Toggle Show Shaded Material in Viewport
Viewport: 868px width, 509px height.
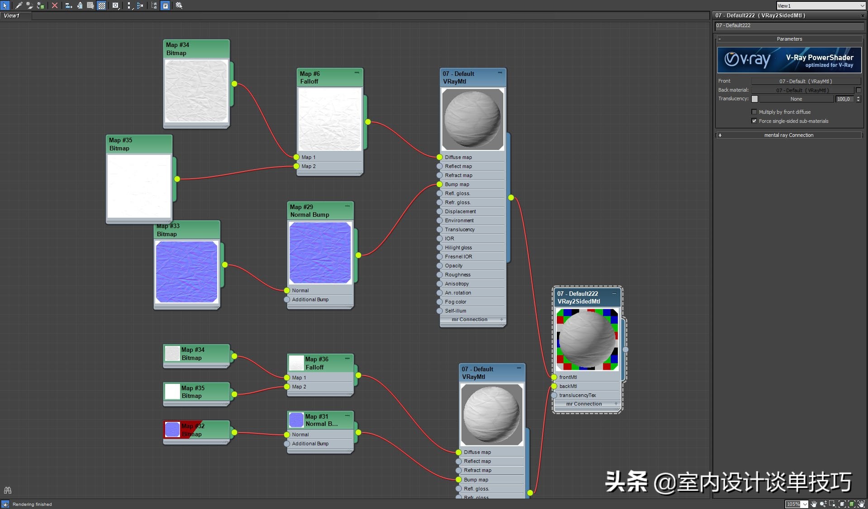101,6
